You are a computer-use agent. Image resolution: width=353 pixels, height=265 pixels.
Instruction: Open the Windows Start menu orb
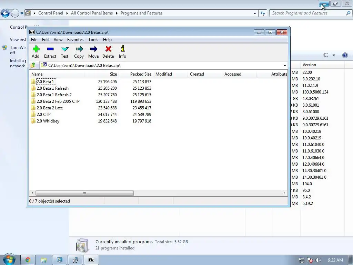point(9,259)
